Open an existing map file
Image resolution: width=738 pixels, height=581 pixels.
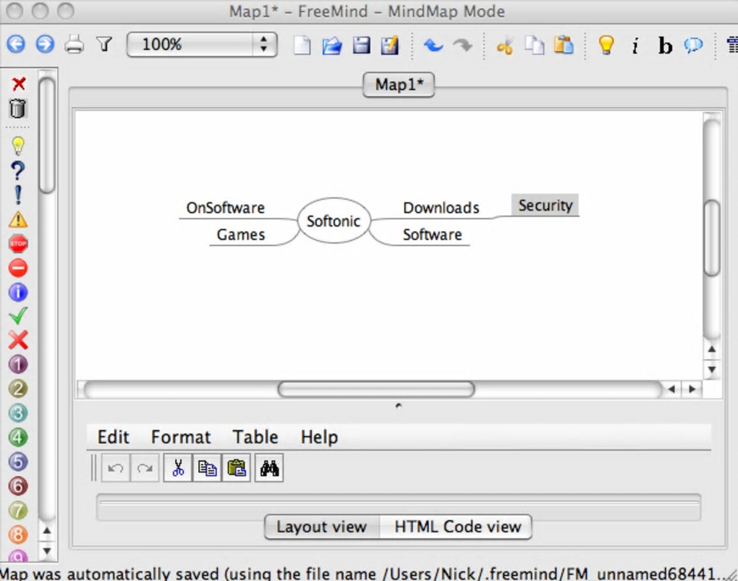pyautogui.click(x=332, y=46)
